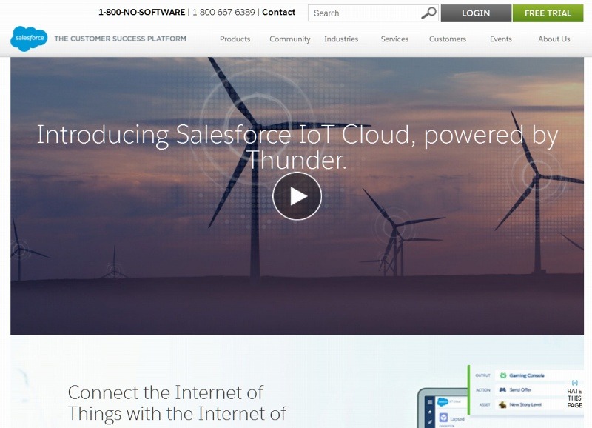Open the Community menu

290,39
